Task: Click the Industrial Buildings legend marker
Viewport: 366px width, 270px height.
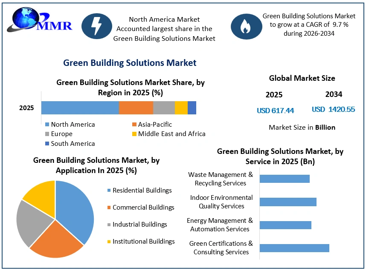Action: coord(109,225)
